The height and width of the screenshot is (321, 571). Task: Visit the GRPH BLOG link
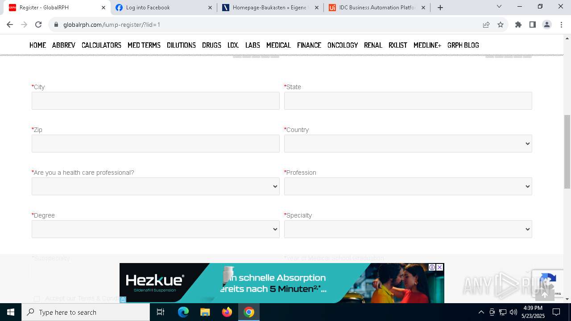[463, 45]
